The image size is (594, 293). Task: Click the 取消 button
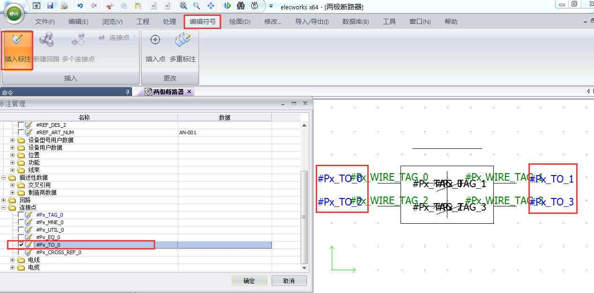(x=289, y=281)
